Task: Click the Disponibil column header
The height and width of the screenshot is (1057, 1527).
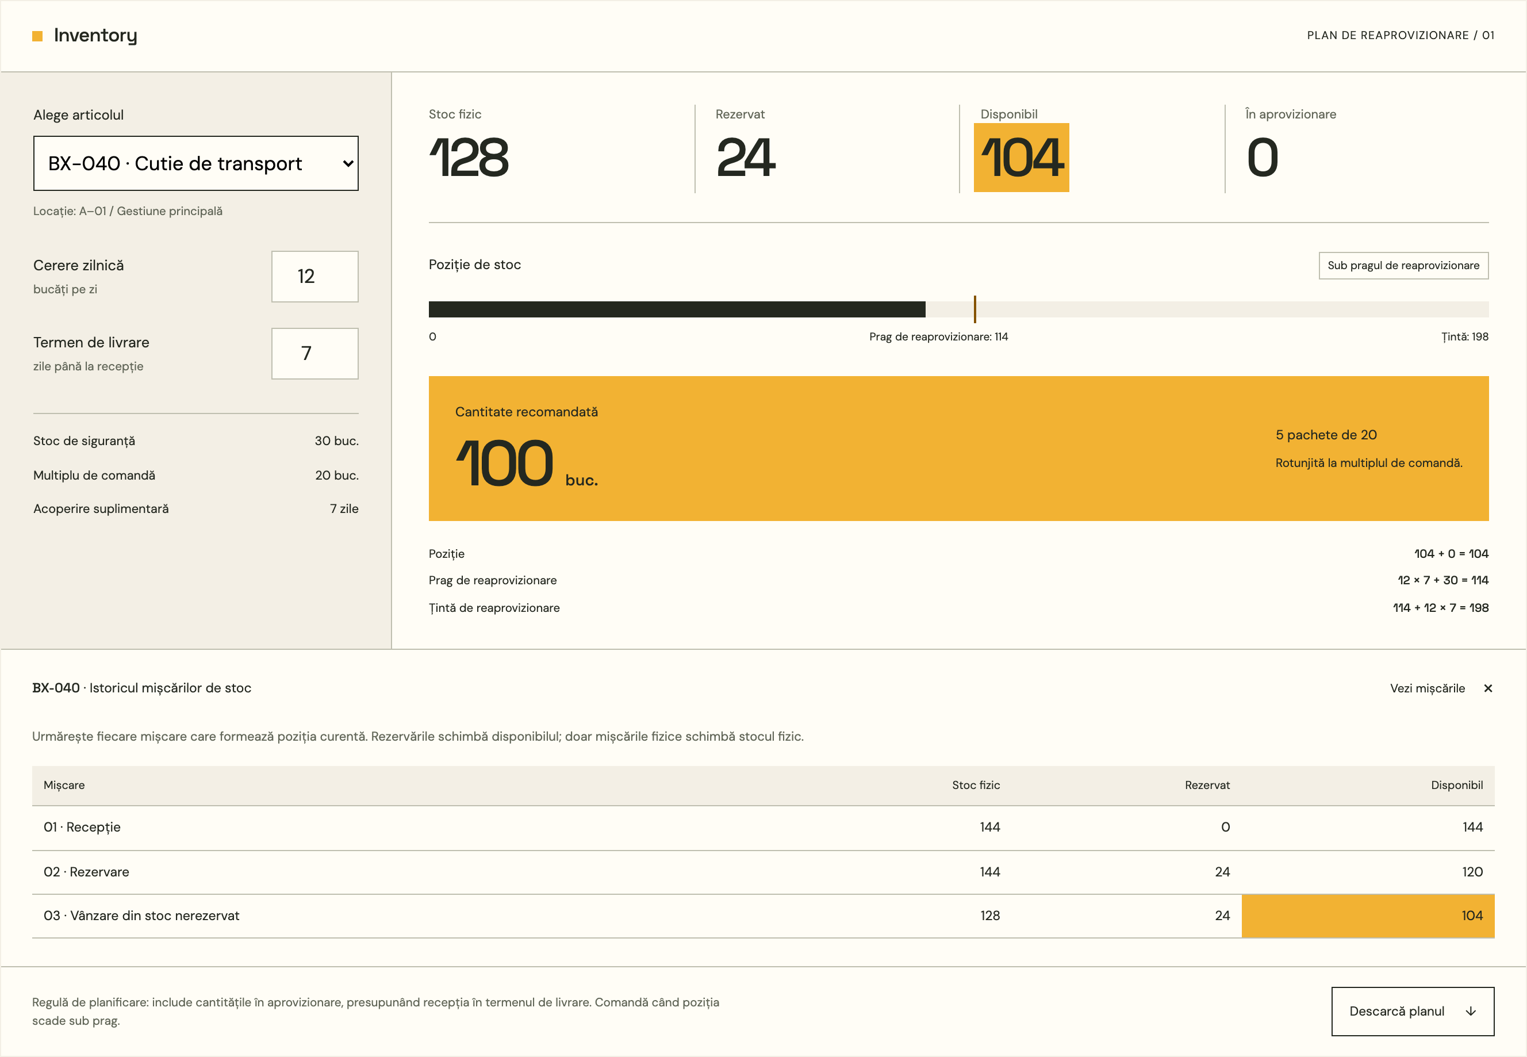Action: pyautogui.click(x=1456, y=785)
